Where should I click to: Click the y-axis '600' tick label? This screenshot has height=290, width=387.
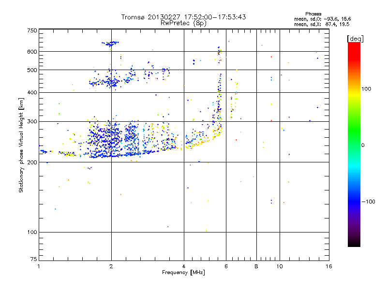click(32, 52)
